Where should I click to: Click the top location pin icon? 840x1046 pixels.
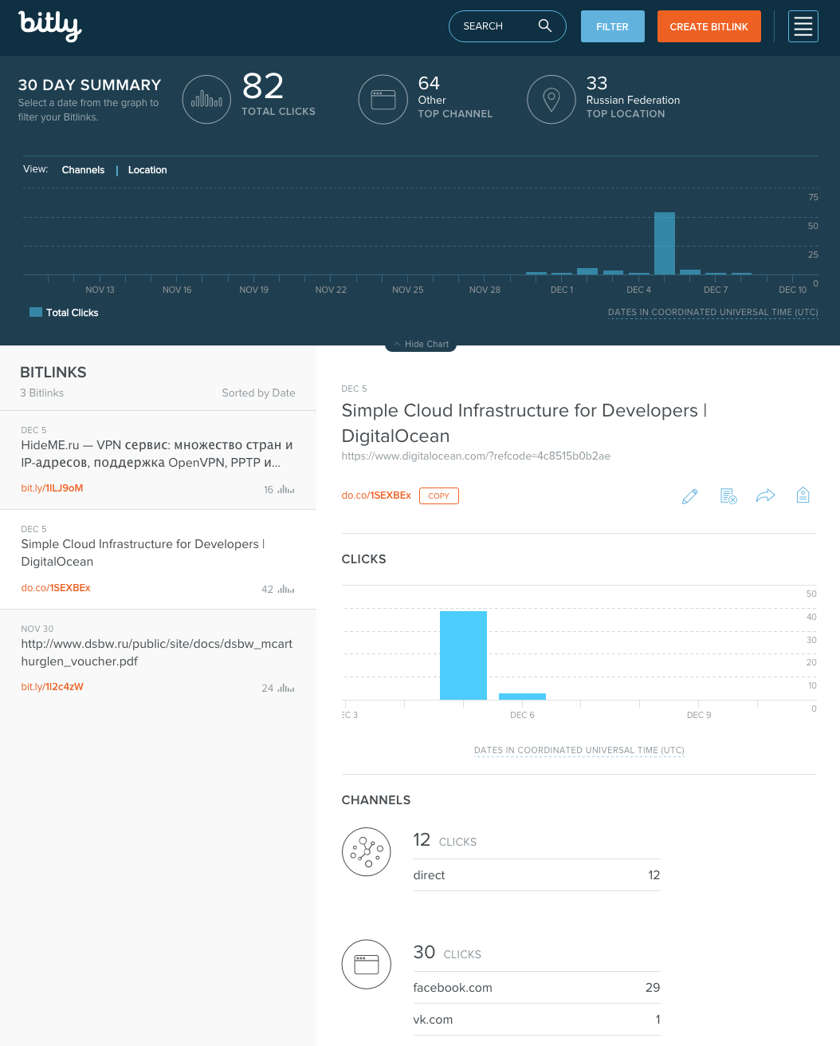coord(551,100)
